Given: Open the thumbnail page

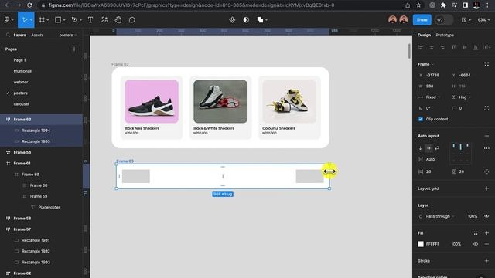Looking at the screenshot, I should (x=22, y=71).
